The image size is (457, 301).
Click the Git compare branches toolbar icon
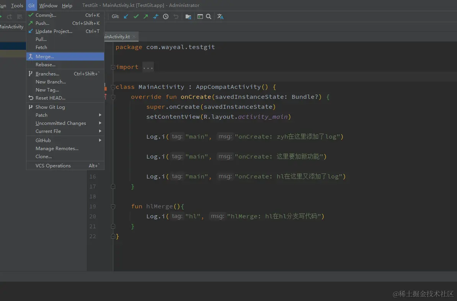pos(156,16)
